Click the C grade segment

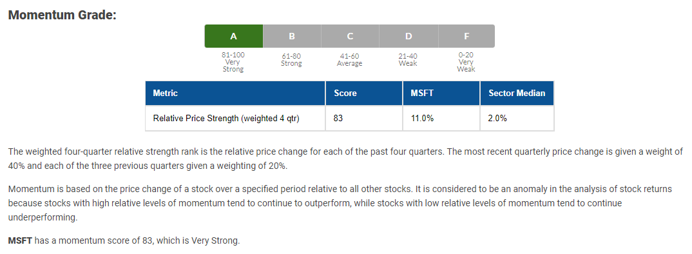[x=350, y=36]
